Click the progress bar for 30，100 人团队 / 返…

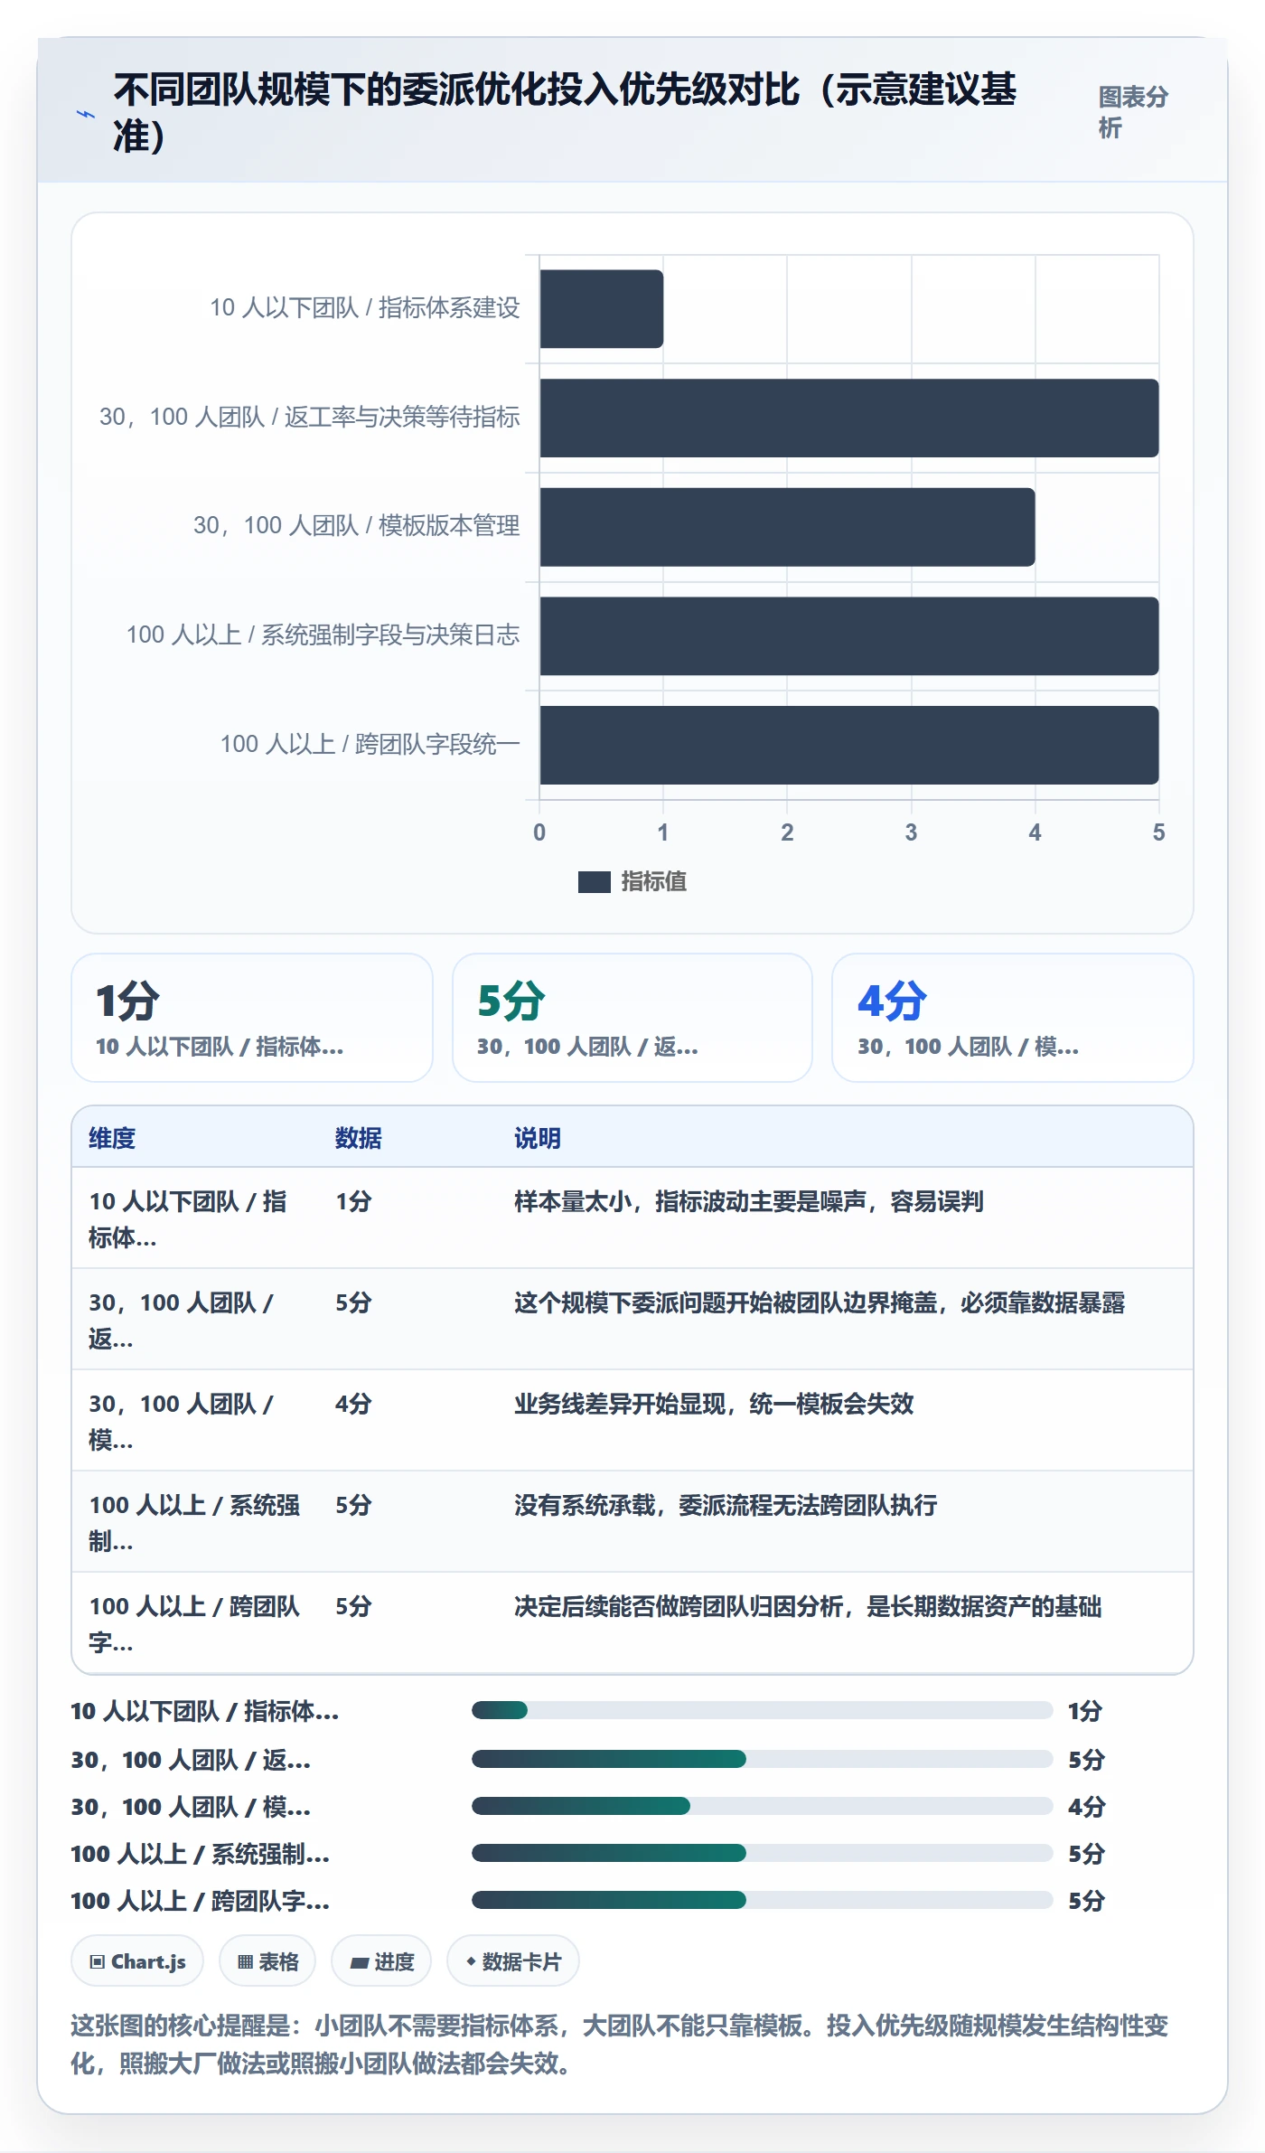click(762, 1759)
